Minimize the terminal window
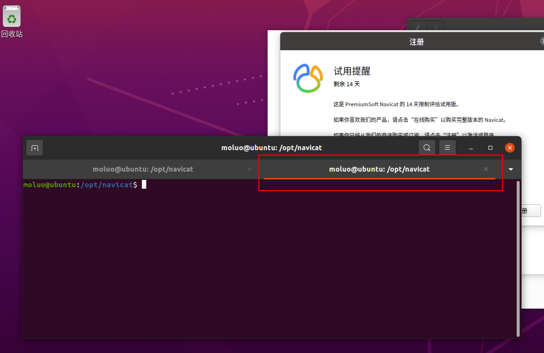The image size is (544, 353). pos(471,148)
